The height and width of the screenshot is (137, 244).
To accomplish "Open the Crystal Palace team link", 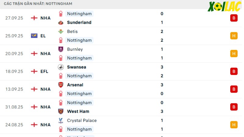I will click(82, 121).
